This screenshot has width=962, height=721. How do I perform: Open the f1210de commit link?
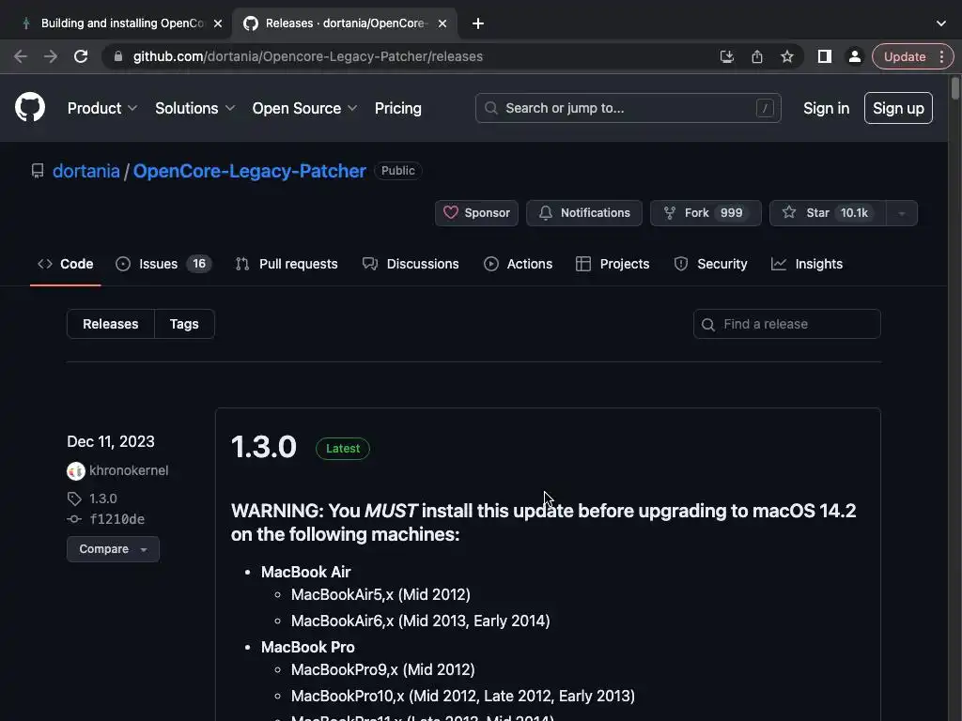tap(117, 519)
